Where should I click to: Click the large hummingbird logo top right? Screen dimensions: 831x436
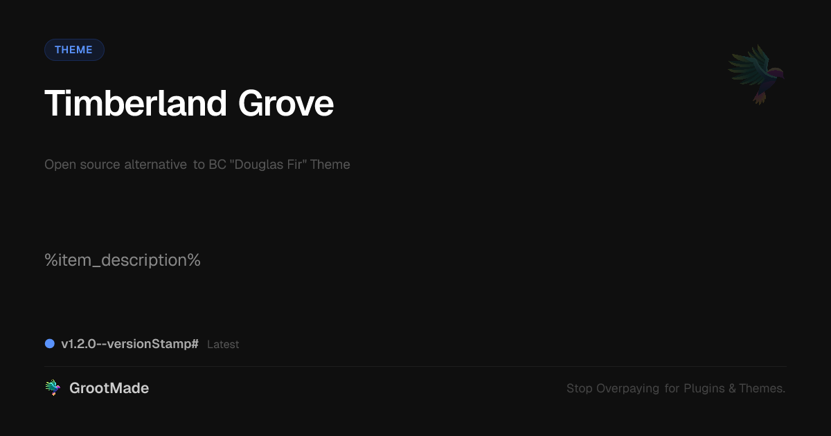tap(756, 75)
